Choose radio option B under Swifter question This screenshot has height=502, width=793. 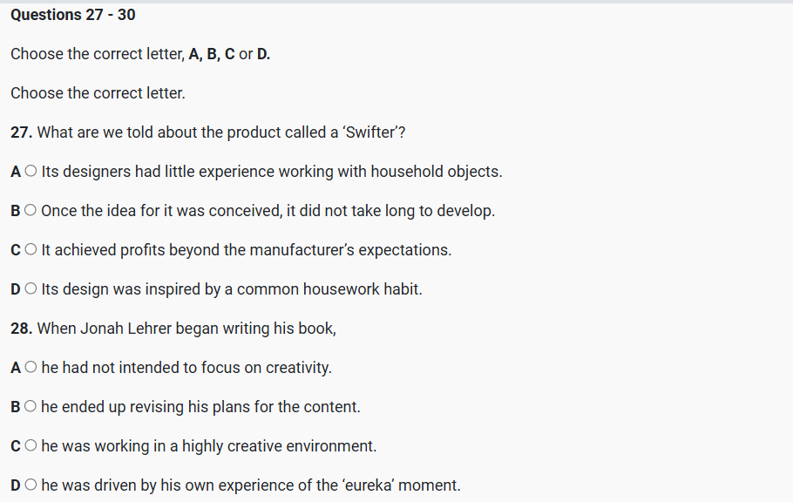pos(30,211)
